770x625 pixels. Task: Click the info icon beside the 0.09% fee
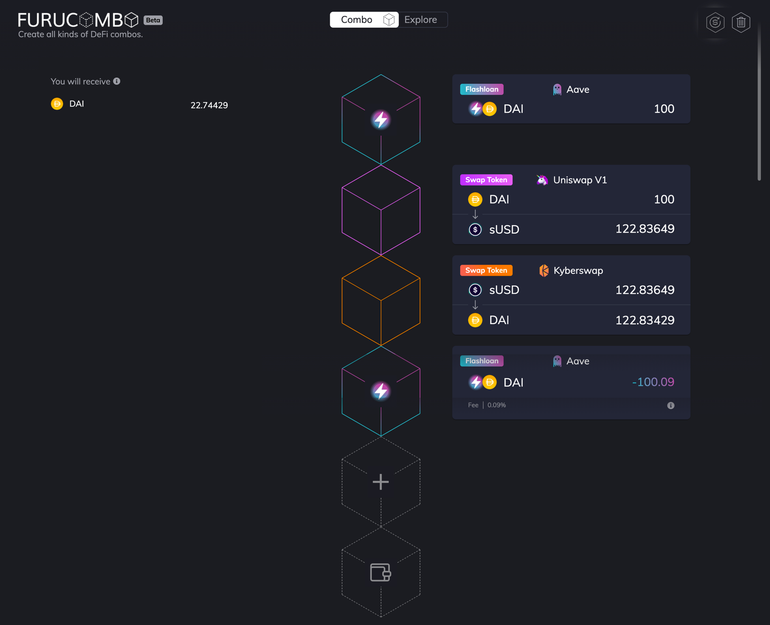point(671,405)
